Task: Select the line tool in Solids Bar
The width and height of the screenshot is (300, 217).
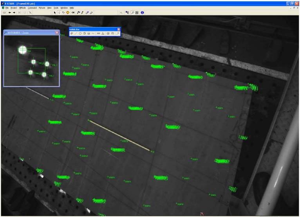Action: tap(76, 33)
